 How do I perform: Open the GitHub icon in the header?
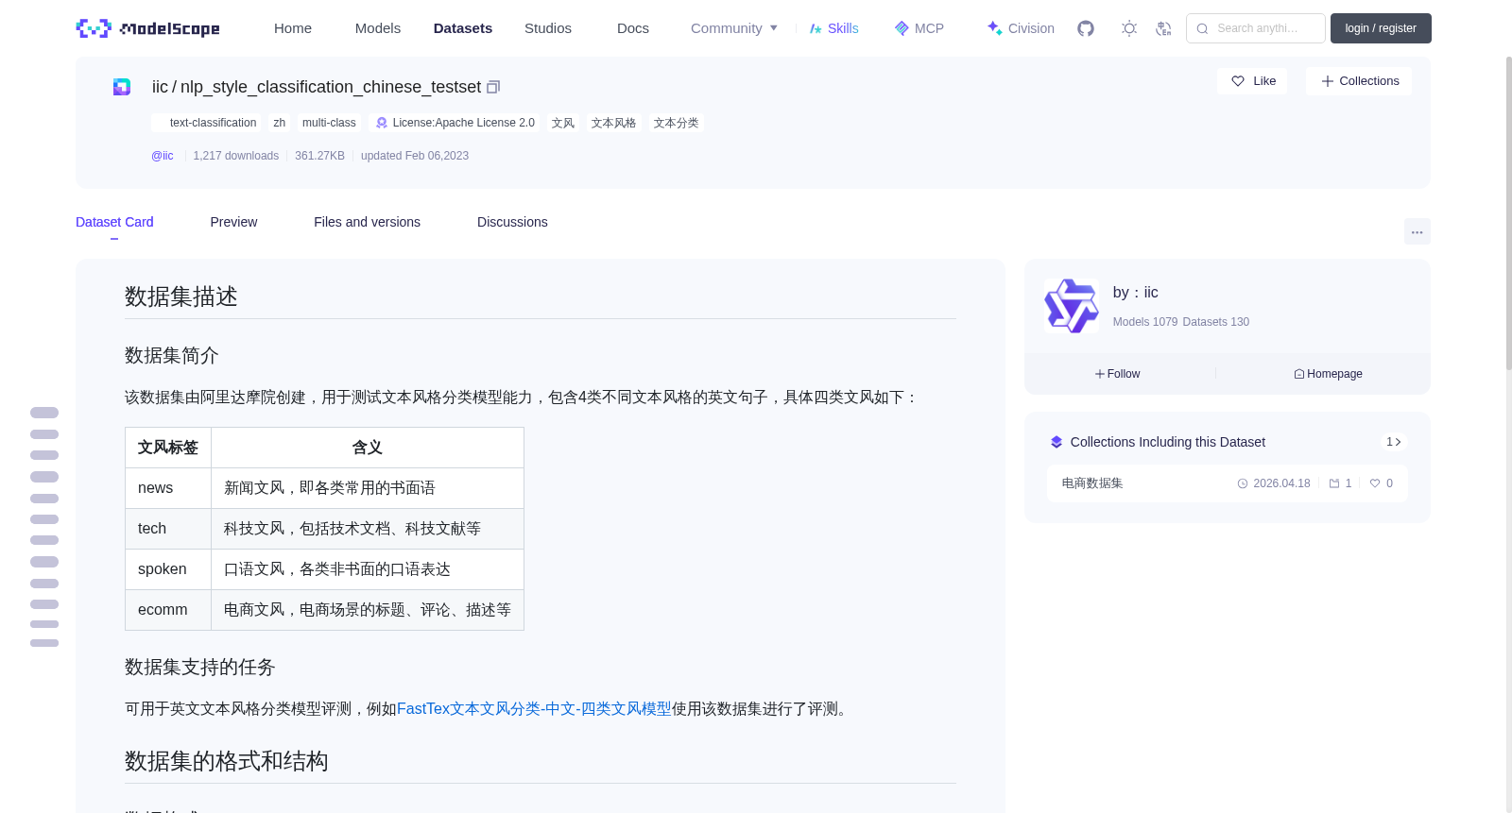(x=1086, y=28)
